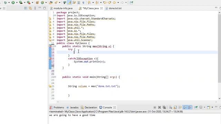Click the Pin Editor icon in toolbar
Screen dimensions: 221x124
(x=131, y=2)
